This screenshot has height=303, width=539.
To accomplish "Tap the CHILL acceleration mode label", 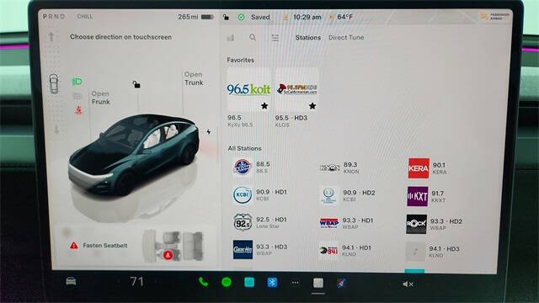I will pyautogui.click(x=84, y=17).
